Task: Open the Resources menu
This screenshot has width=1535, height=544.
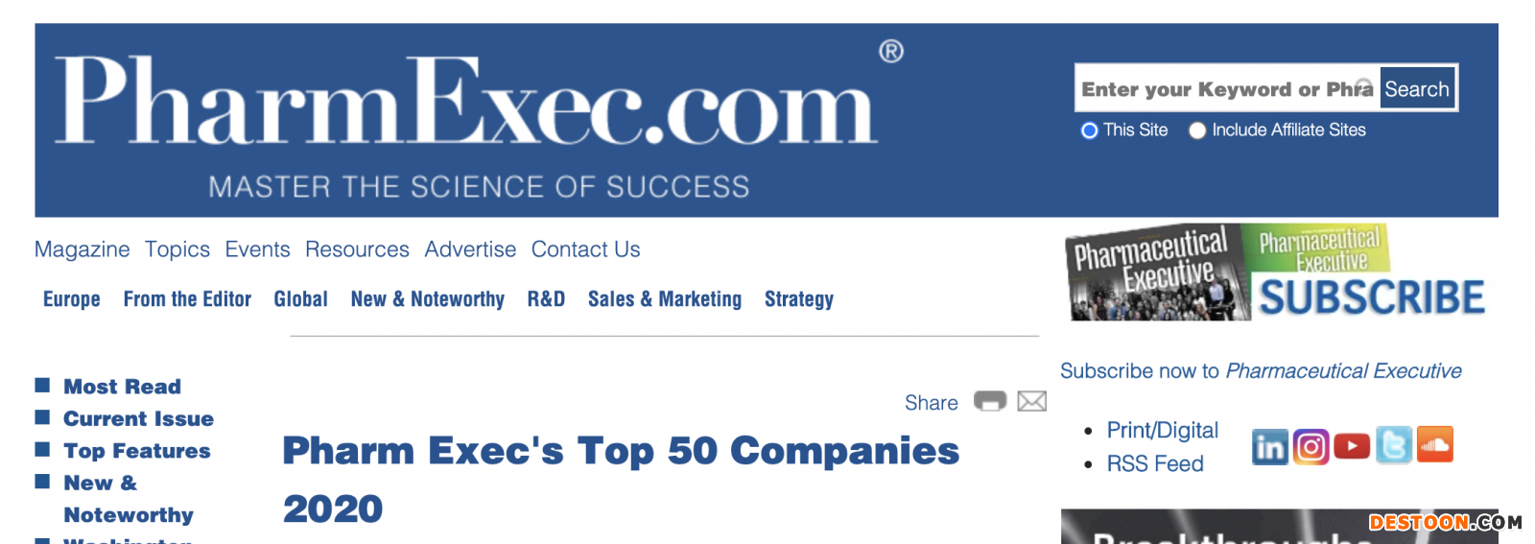Action: click(357, 249)
